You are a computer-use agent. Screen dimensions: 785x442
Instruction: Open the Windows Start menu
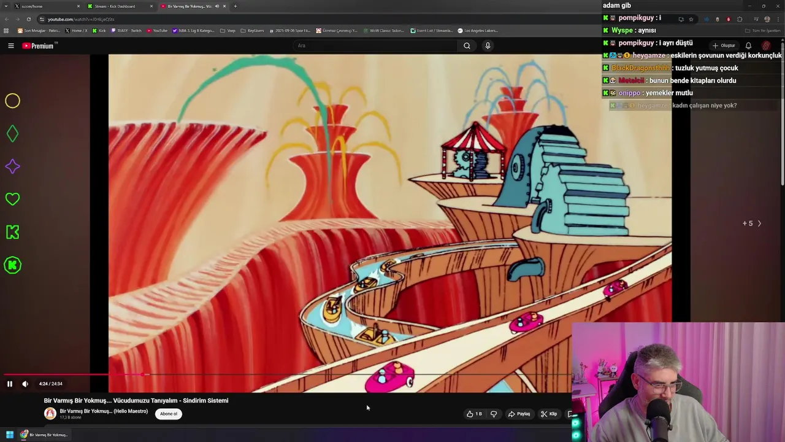pyautogui.click(x=9, y=435)
